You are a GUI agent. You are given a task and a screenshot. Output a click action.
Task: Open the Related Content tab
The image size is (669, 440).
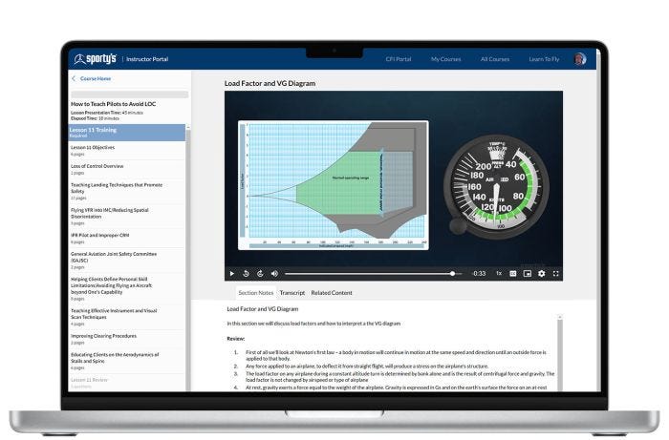[x=331, y=292]
